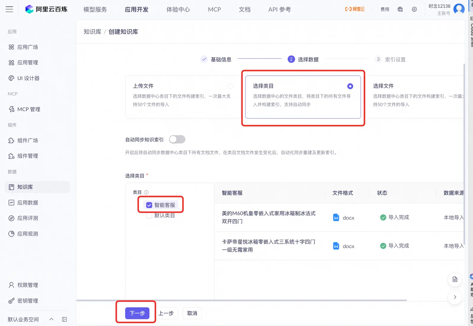The image size is (473, 326).
Task: Open the 应用开发 top menu
Action: (x=137, y=9)
